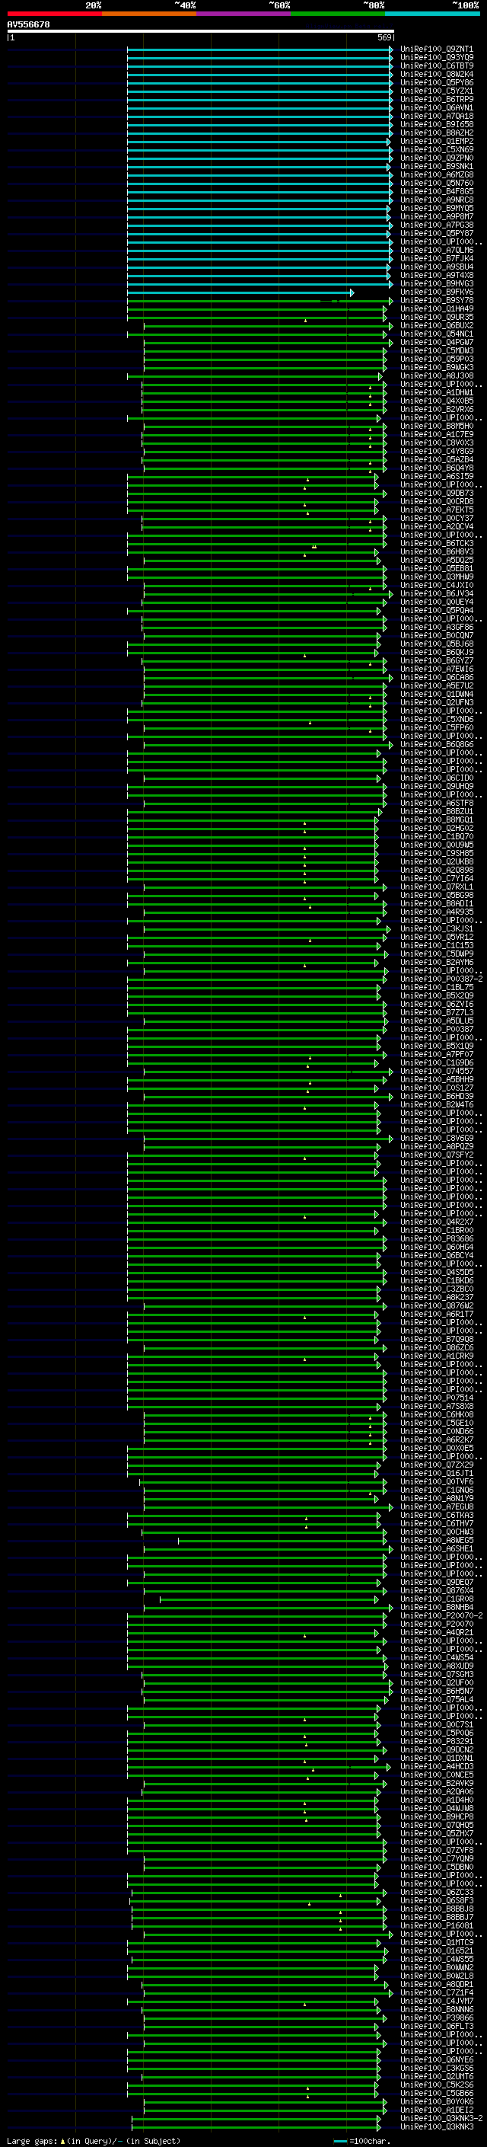
Task: Click the green ~80% identity color segment
Action: pyautogui.click(x=338, y=14)
